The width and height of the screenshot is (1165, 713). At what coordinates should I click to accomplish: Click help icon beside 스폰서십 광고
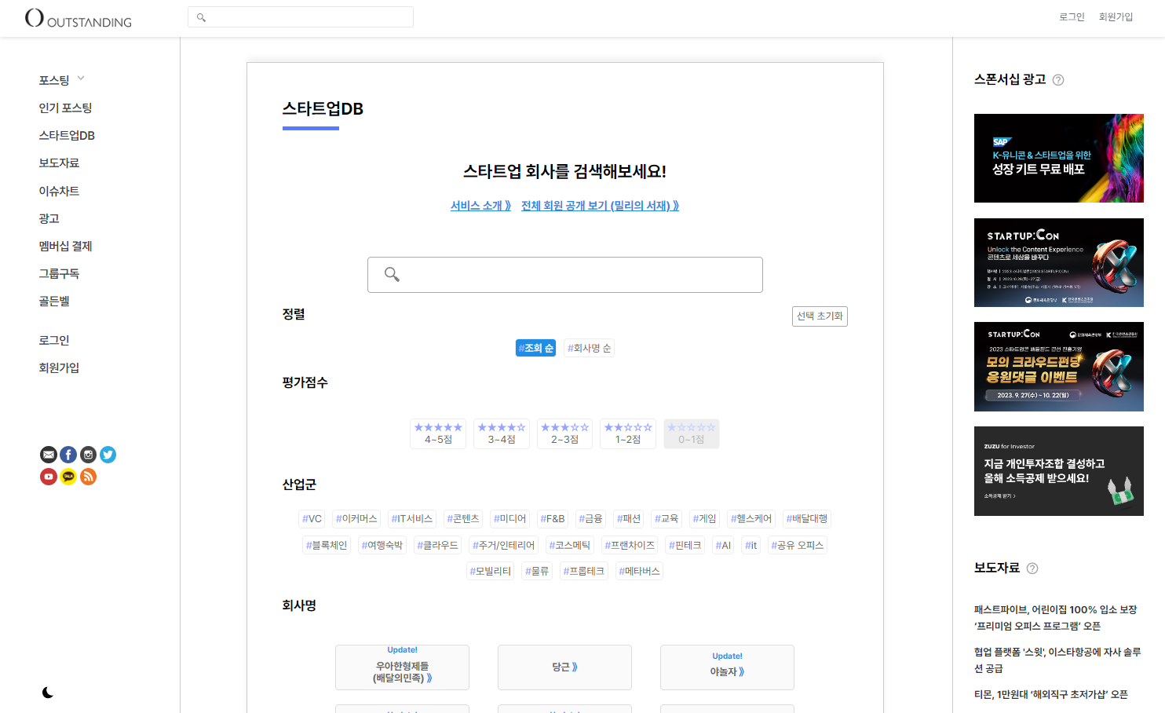click(1058, 80)
